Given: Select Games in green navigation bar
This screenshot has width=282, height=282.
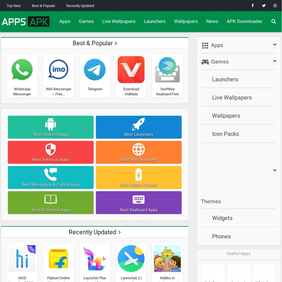Looking at the screenshot, I should tap(86, 22).
